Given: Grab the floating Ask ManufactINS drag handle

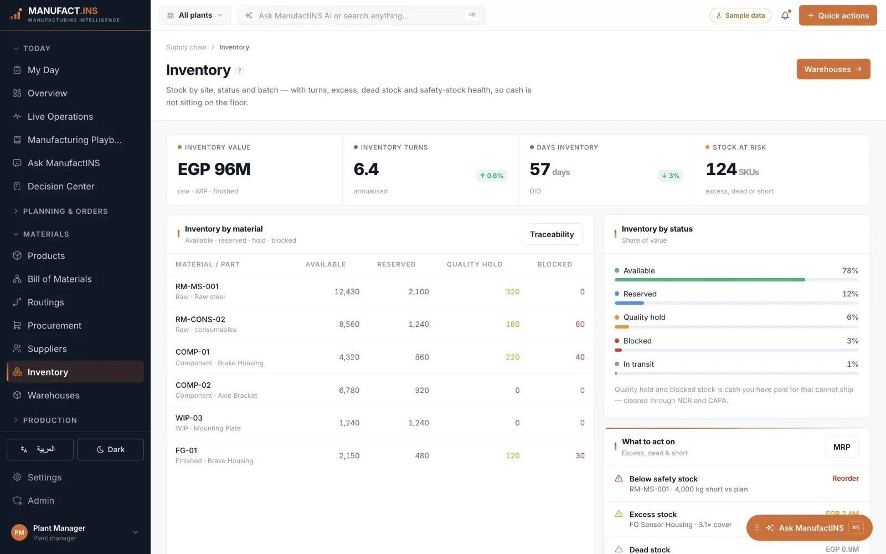Looking at the screenshot, I should pos(757,528).
